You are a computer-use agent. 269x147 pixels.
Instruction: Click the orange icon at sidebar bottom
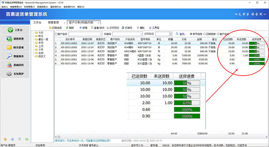(5, 139)
